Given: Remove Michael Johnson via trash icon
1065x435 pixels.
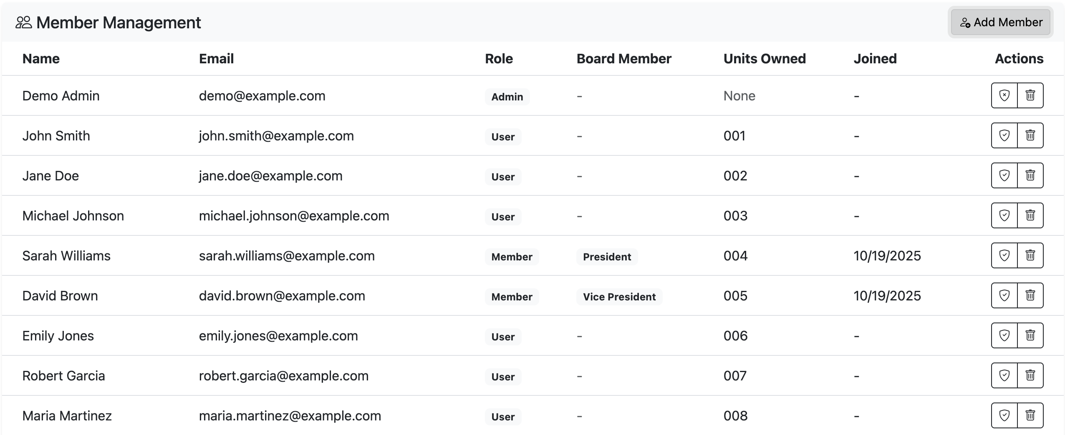Looking at the screenshot, I should pyautogui.click(x=1030, y=215).
